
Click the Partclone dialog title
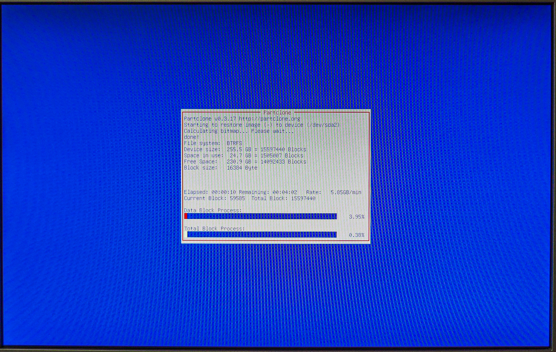pyautogui.click(x=277, y=113)
